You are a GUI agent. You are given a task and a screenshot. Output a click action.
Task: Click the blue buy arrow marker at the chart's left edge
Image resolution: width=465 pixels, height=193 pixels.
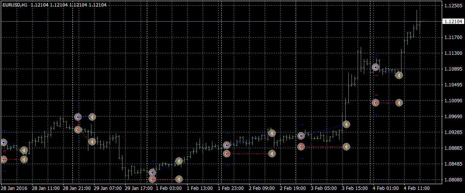[x=3, y=142]
